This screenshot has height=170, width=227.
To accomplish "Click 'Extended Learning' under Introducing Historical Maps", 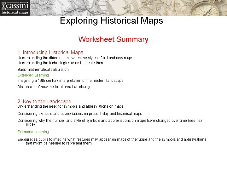I will pyautogui.click(x=33, y=75).
